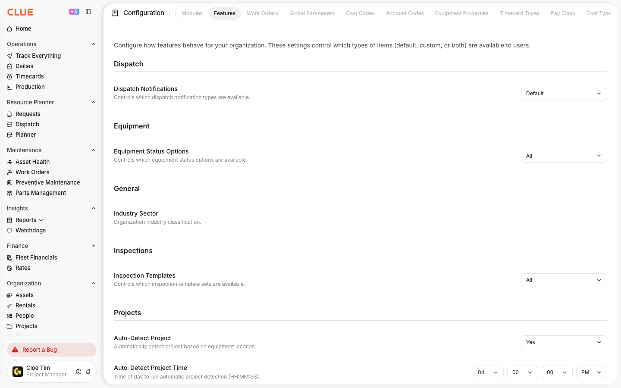The image size is (621, 388).
Task: Expand the Reports submenu chevron
Action: tap(41, 220)
